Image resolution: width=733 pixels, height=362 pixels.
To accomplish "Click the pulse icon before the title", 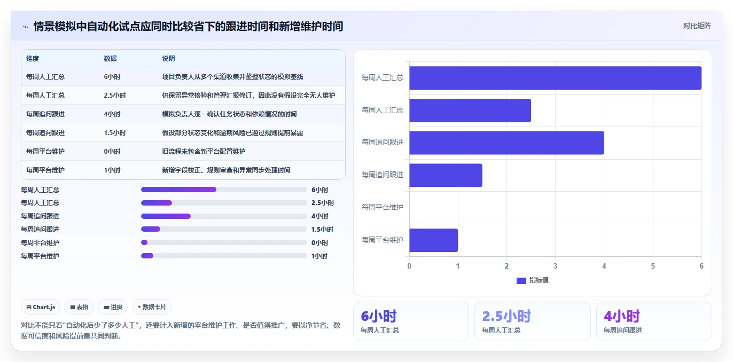I will tap(25, 27).
